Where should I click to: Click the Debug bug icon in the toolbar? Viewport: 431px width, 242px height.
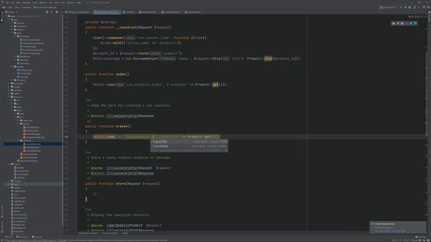point(405,7)
